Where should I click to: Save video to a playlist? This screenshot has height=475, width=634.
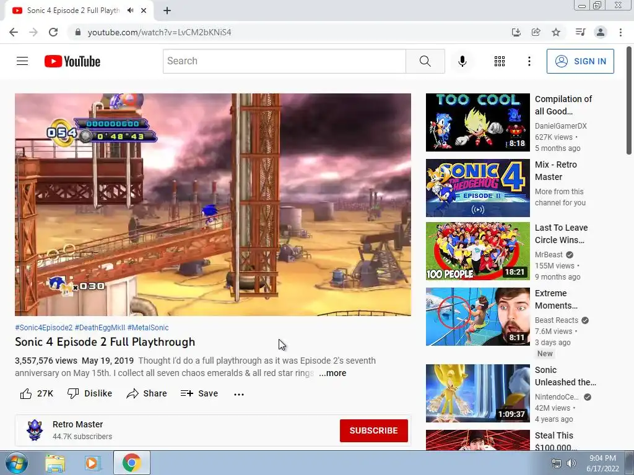click(x=199, y=393)
